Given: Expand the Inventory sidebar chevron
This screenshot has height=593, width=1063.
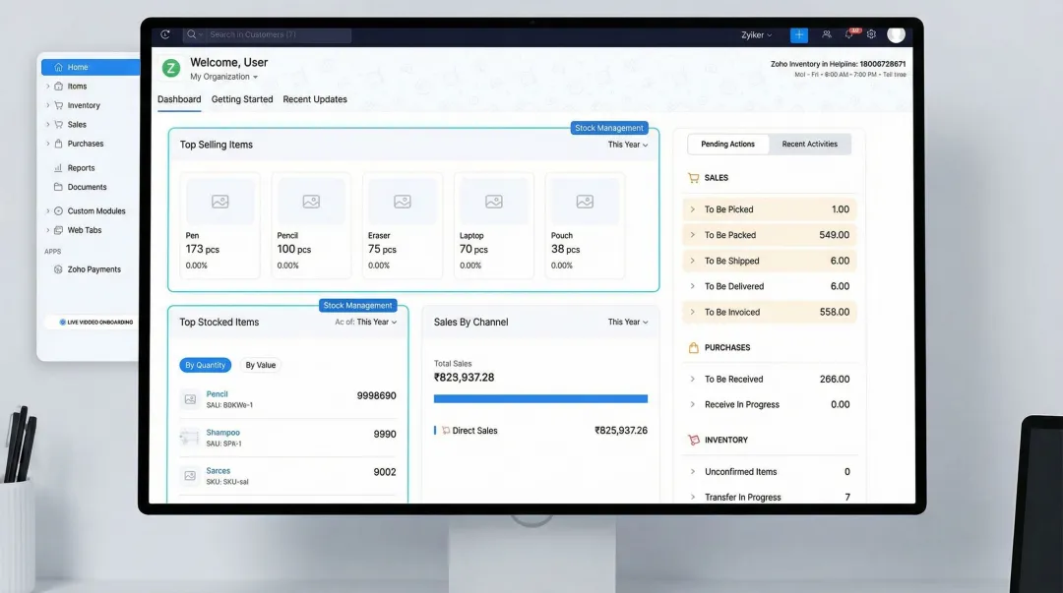Looking at the screenshot, I should 49,105.
